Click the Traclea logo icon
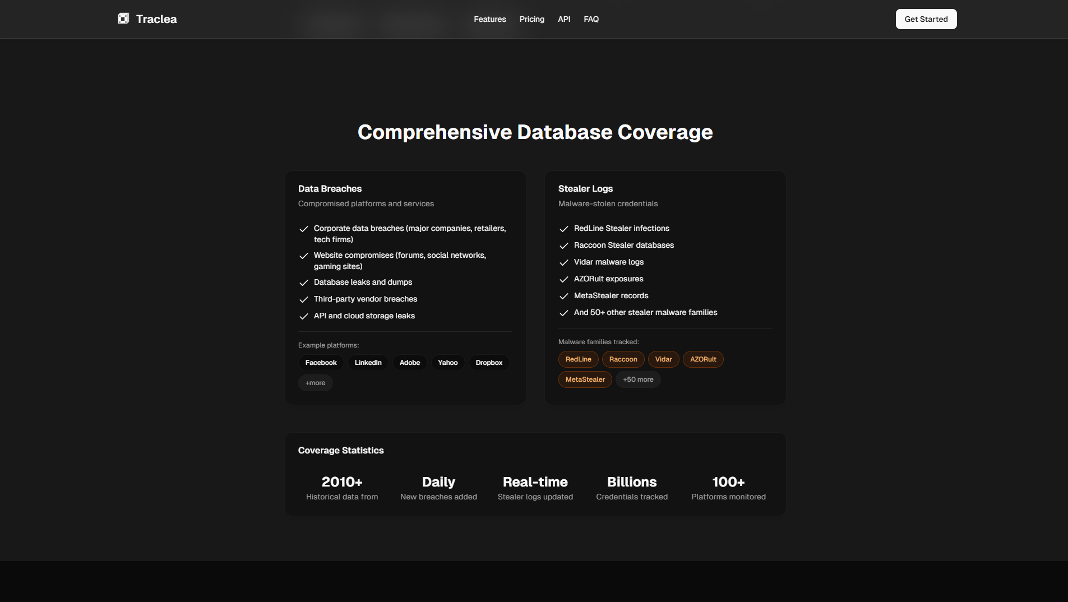 point(123,18)
